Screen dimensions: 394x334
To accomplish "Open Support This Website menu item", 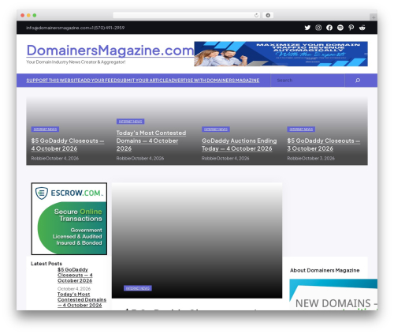I will coord(54,81).
